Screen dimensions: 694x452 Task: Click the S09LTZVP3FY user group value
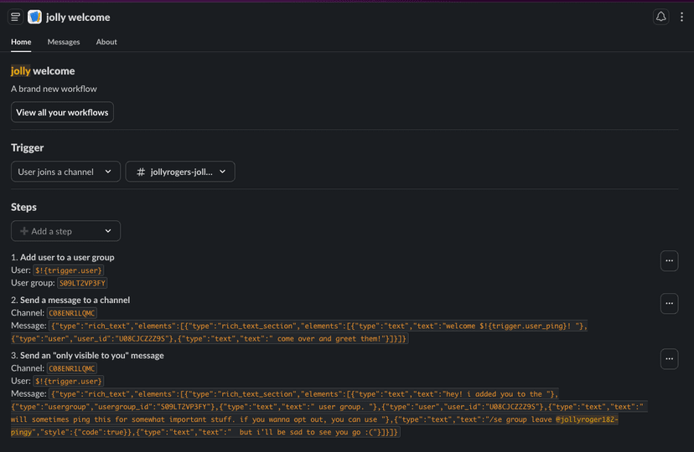coord(83,284)
